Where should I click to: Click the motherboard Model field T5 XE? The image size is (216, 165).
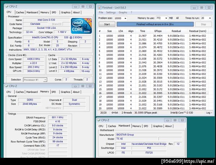click(x=137, y=139)
